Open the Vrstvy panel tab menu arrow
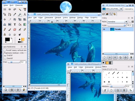The height and width of the screenshot is (101, 135). (129, 18)
